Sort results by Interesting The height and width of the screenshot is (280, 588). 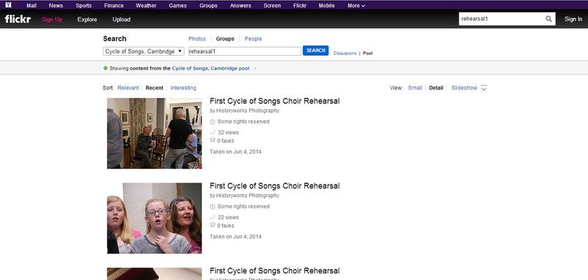[183, 88]
